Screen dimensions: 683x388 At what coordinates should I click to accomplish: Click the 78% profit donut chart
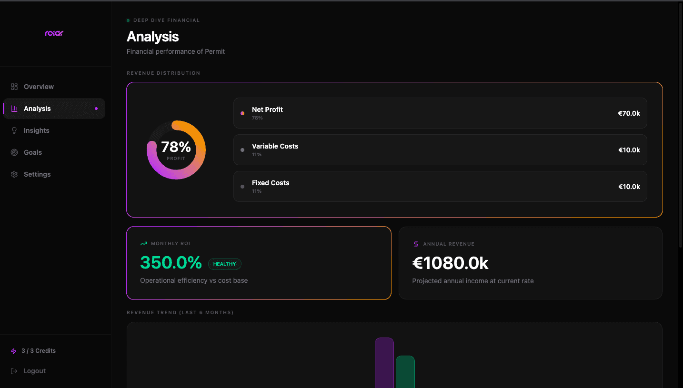tap(176, 150)
